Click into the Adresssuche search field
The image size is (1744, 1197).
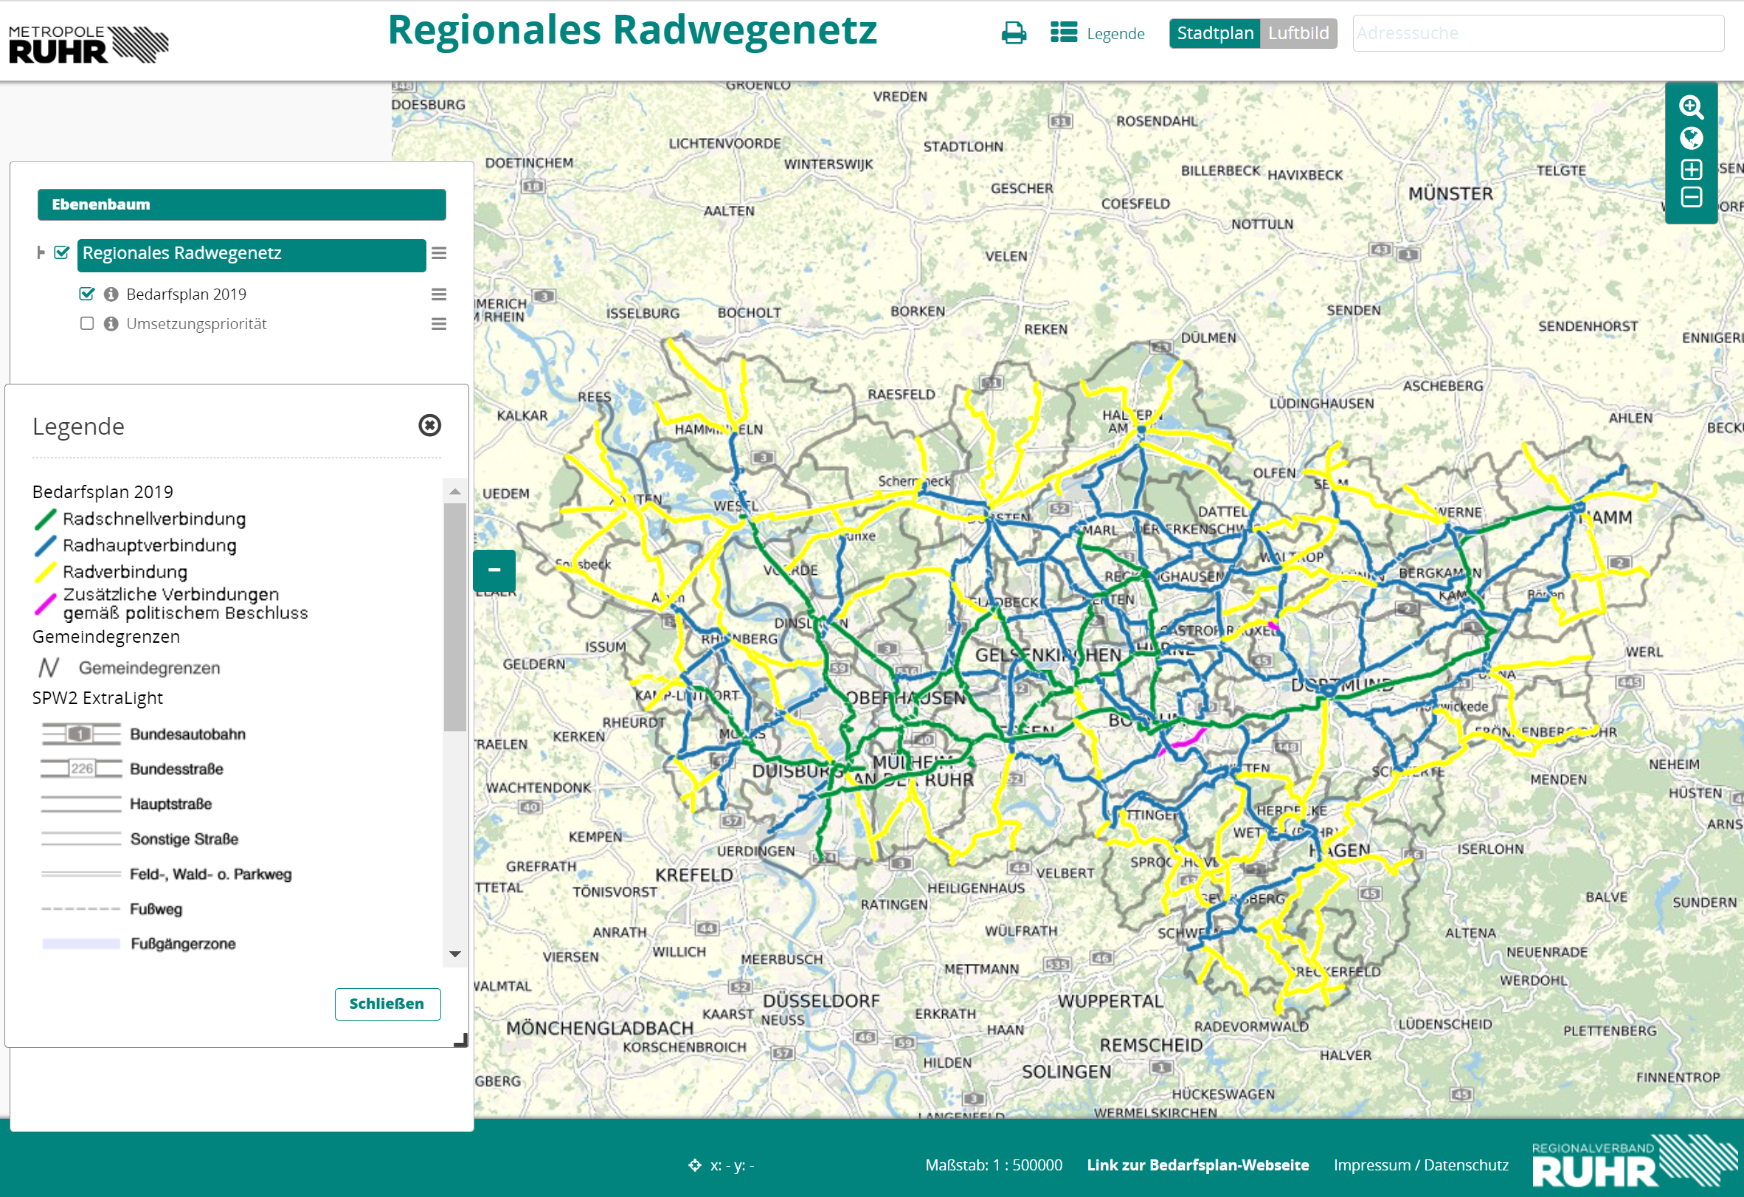(1537, 33)
